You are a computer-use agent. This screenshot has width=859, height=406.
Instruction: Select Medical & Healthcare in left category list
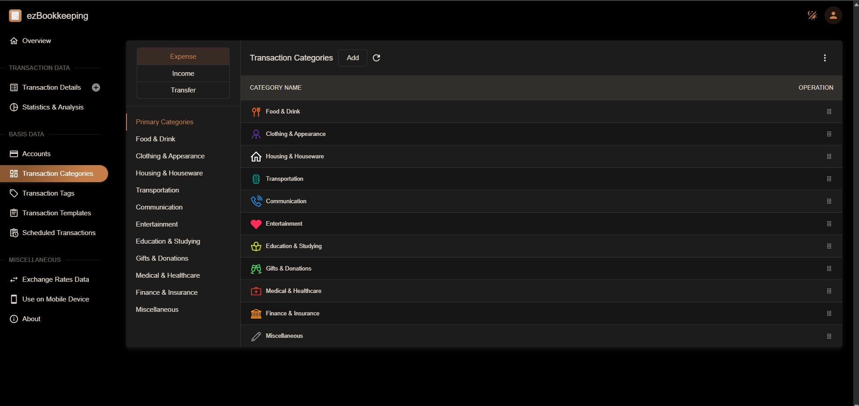pyautogui.click(x=183, y=275)
